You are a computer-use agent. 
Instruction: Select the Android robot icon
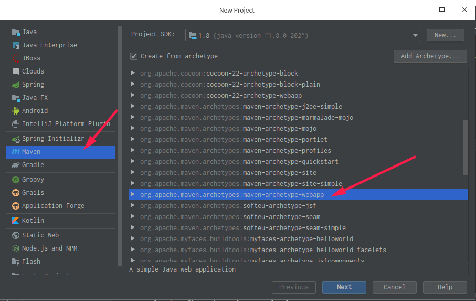(x=16, y=111)
